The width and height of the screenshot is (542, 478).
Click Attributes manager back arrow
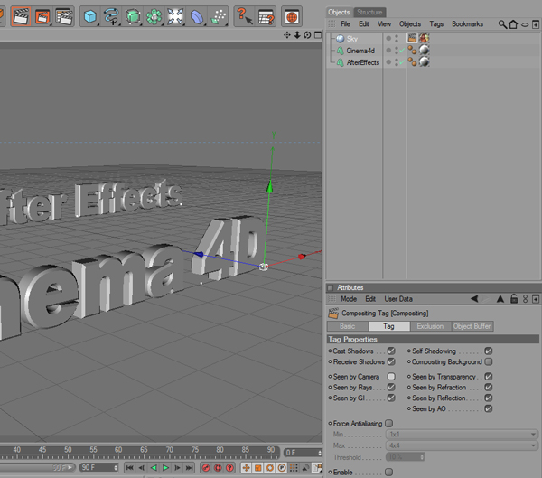[474, 298]
